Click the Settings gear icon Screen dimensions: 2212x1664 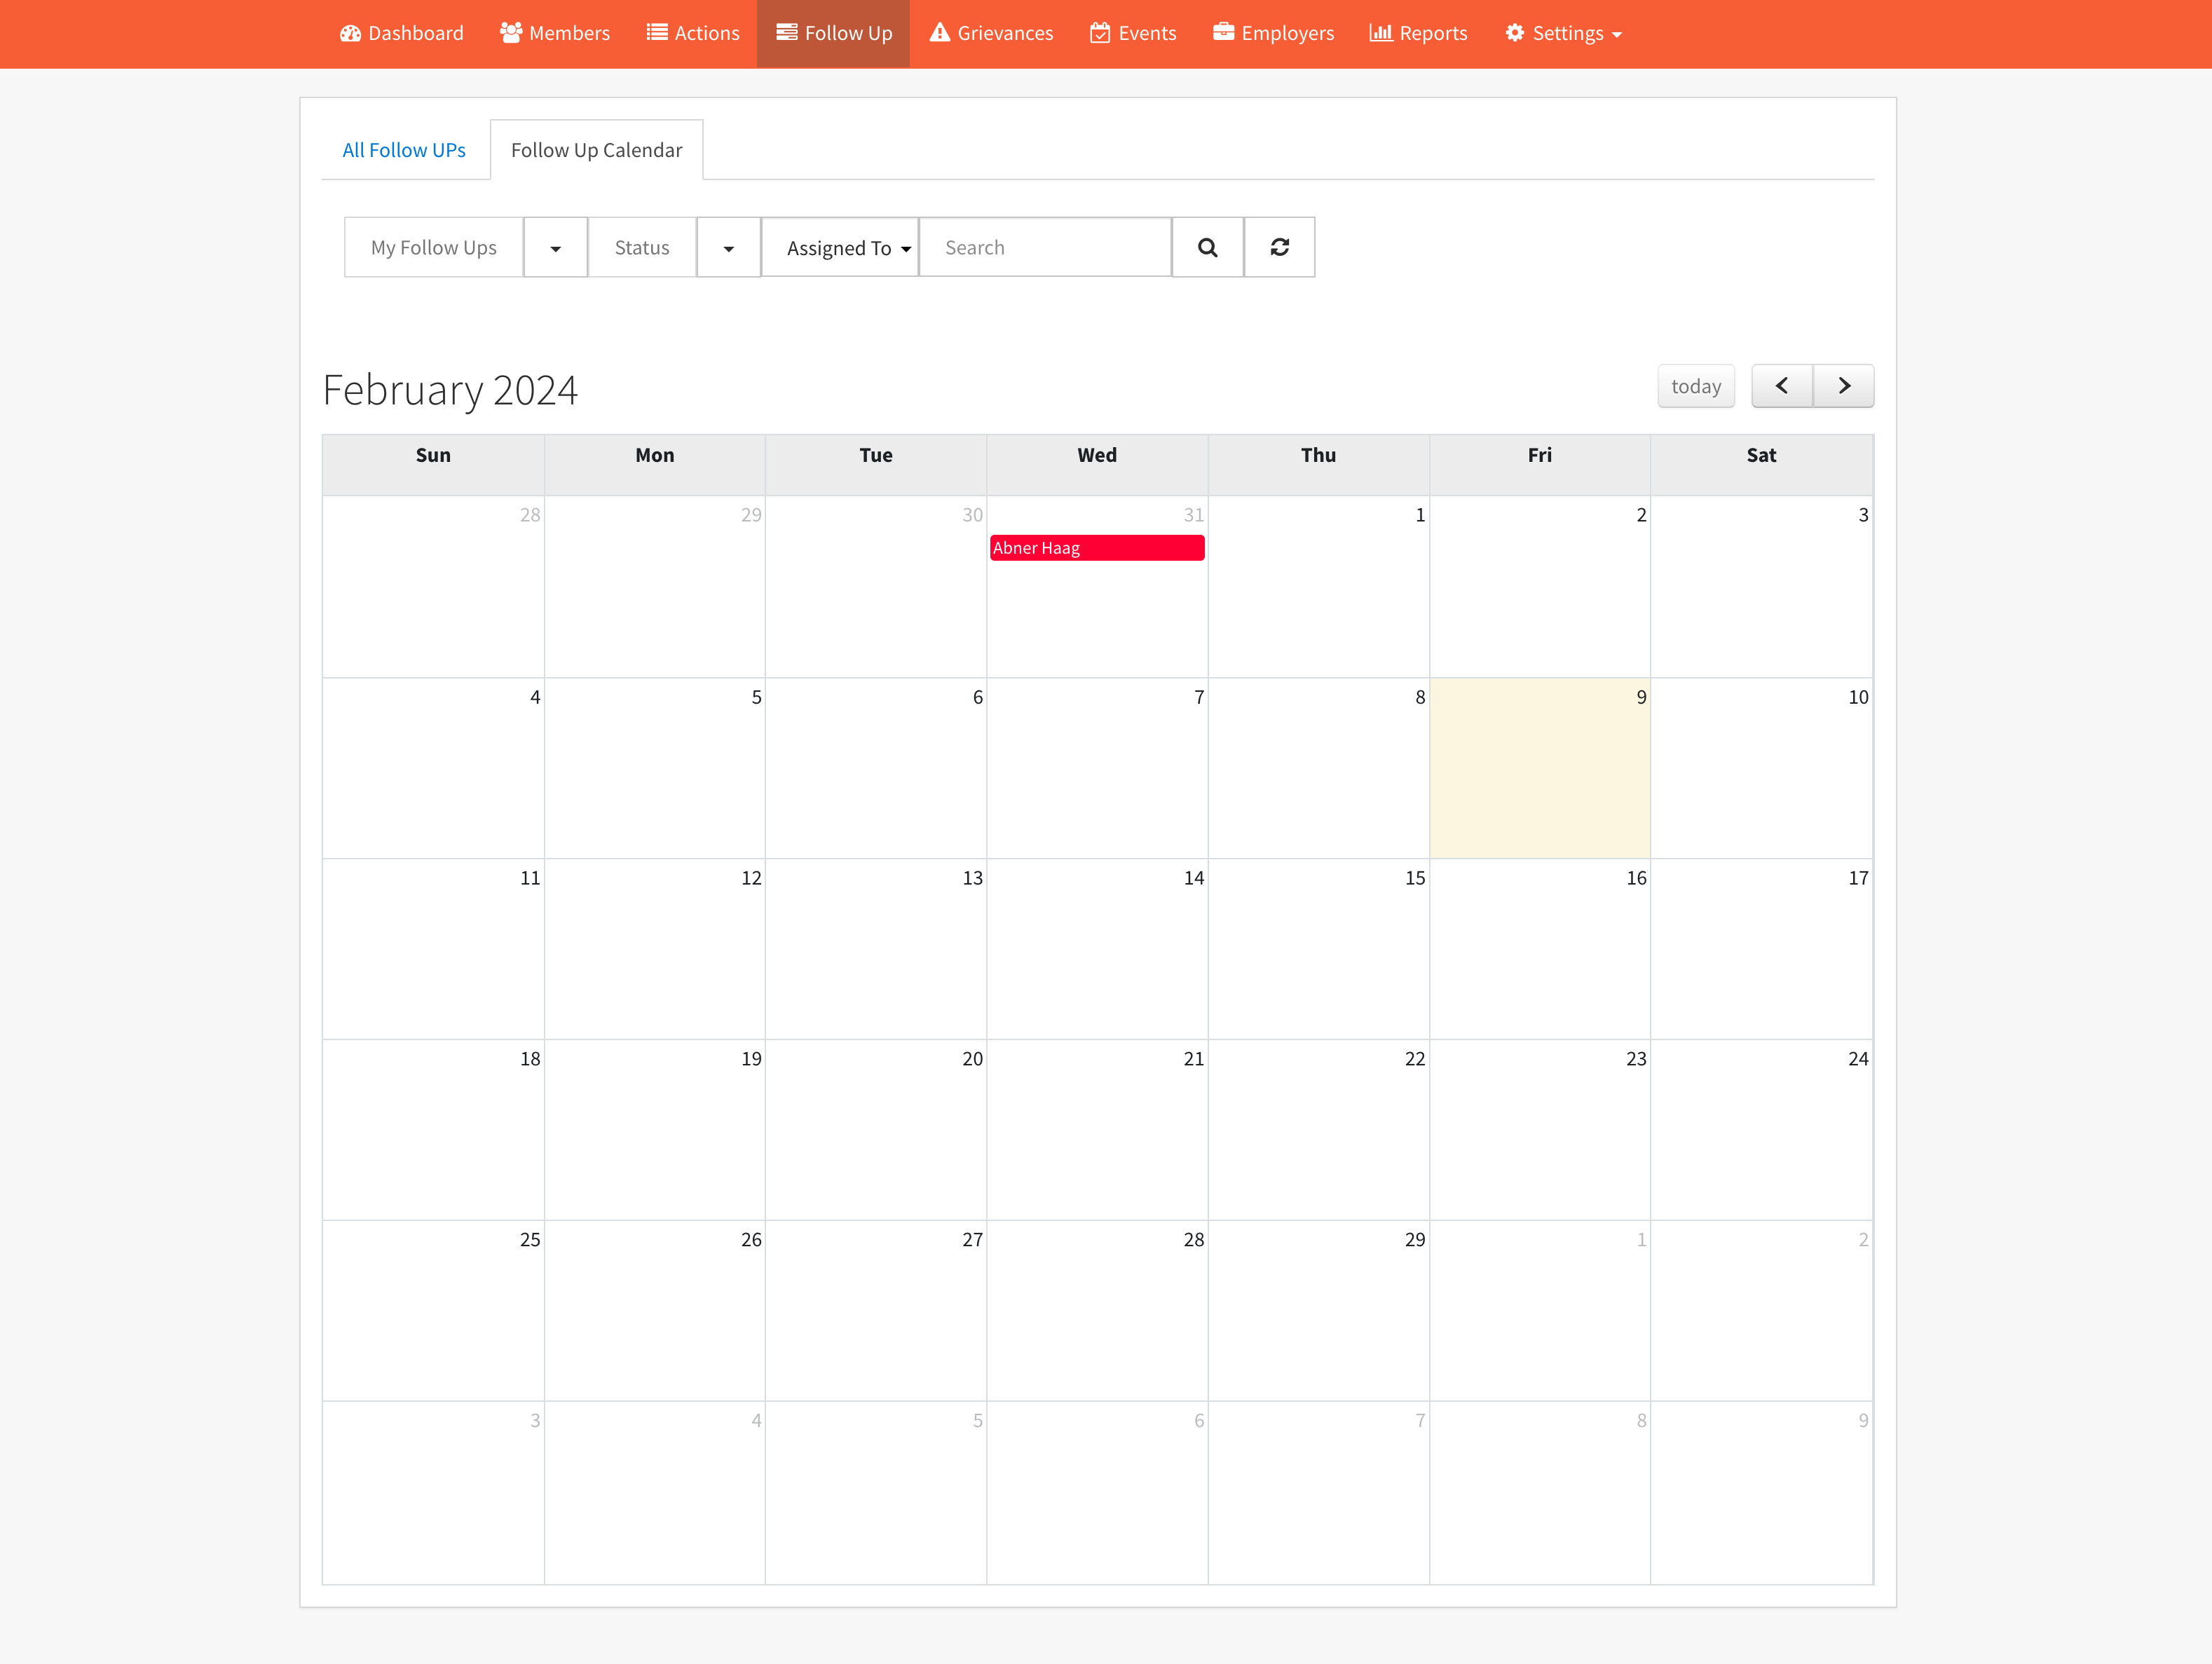[1514, 33]
